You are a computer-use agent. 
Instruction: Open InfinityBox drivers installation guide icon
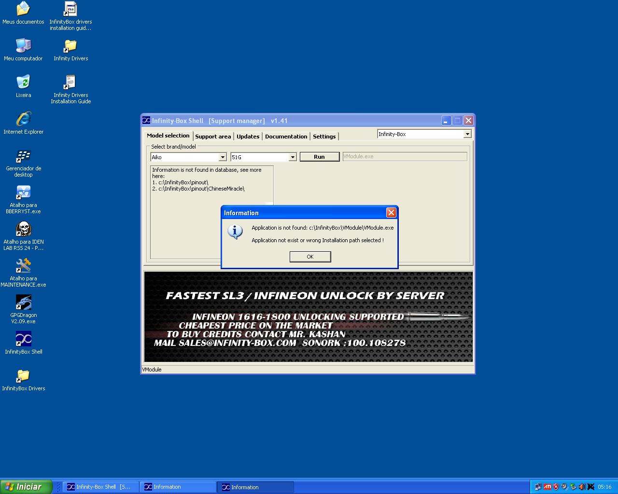pyautogui.click(x=70, y=16)
